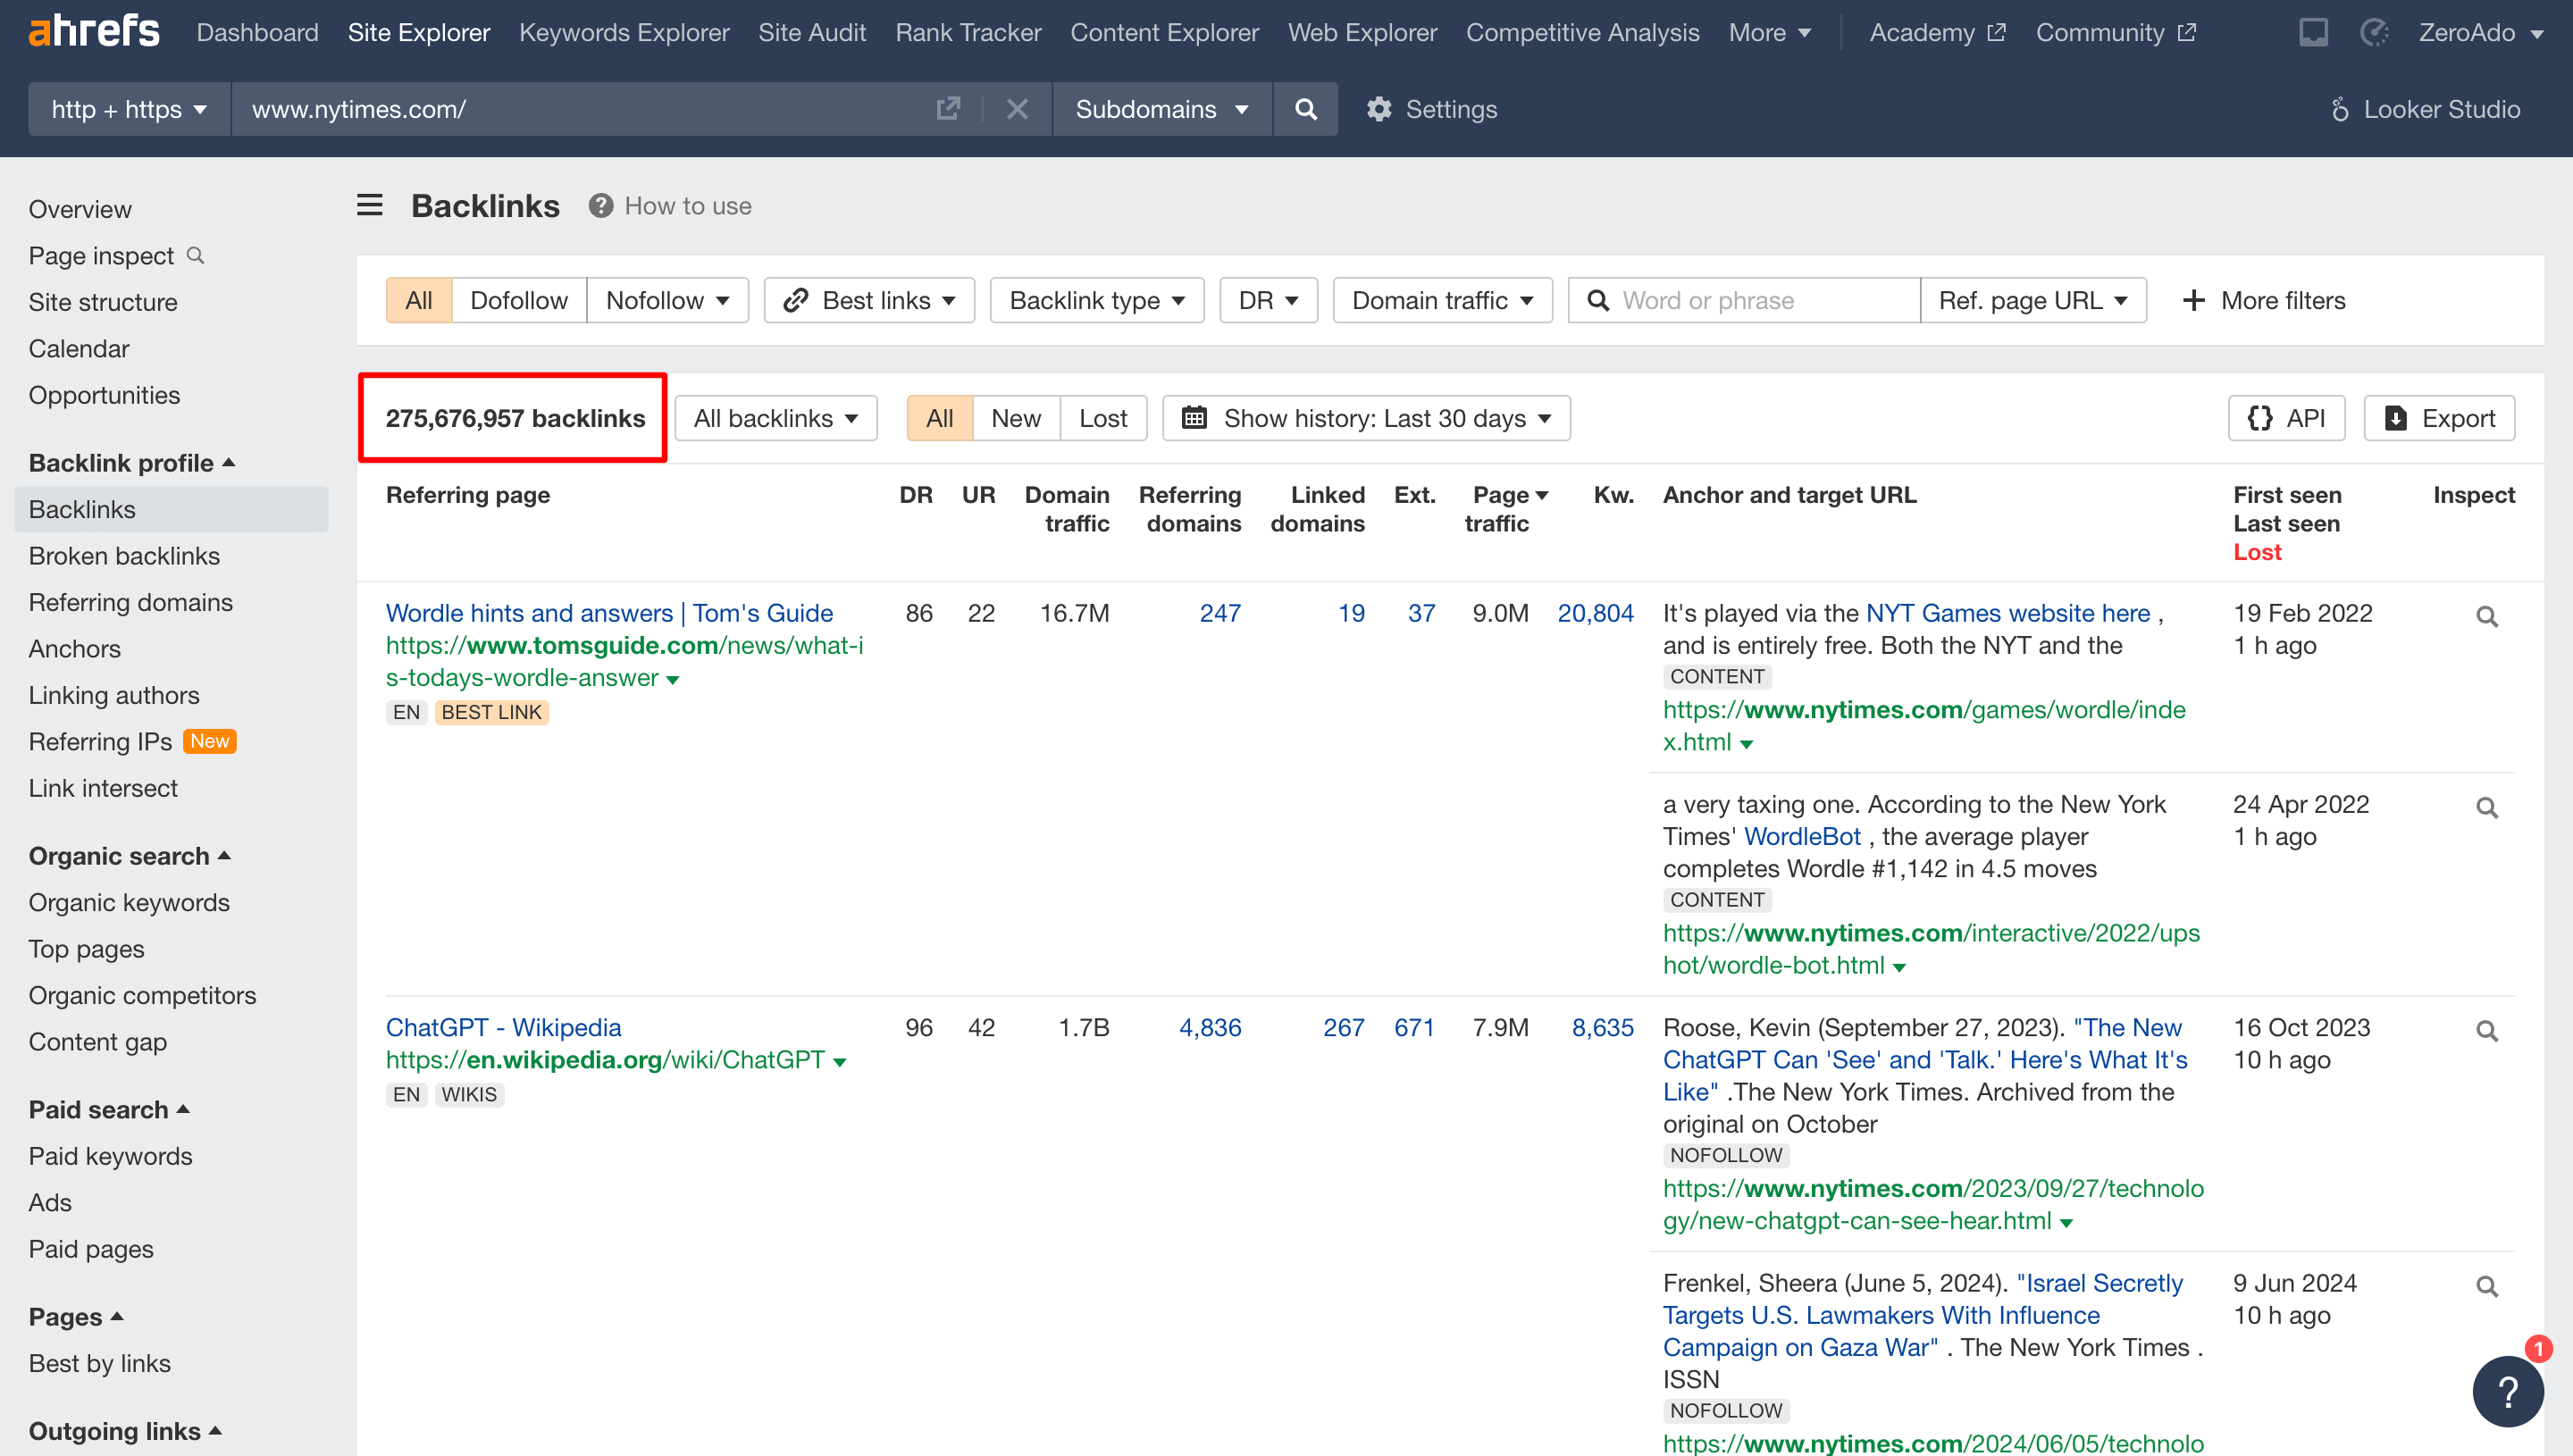Select the Nofollow filter

pos(667,300)
